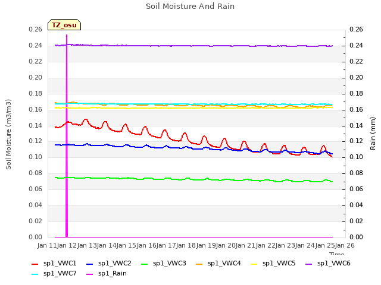Click red sp1_VWC1 legend color marker

pyautogui.click(x=35, y=264)
